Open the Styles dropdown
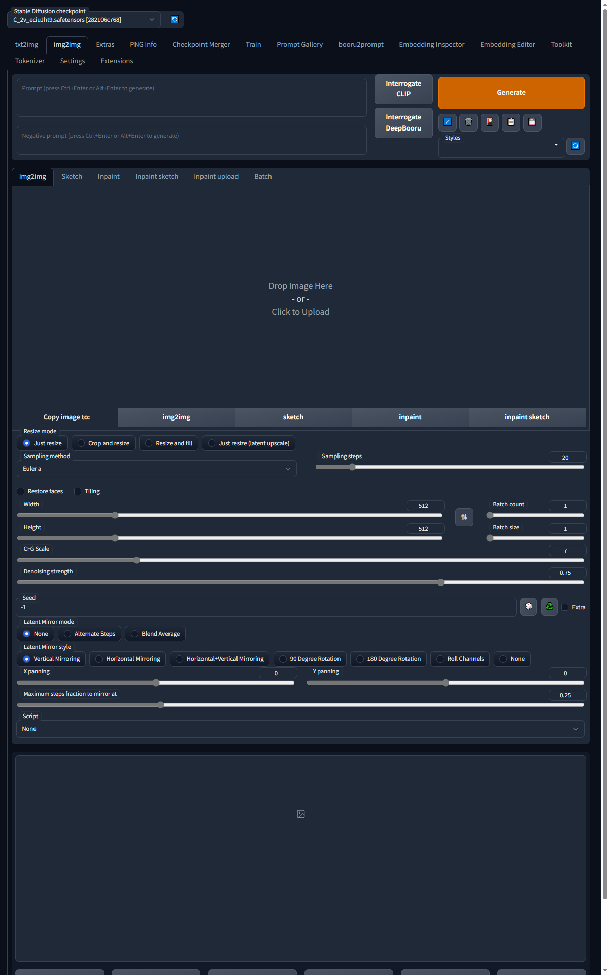 coord(501,147)
